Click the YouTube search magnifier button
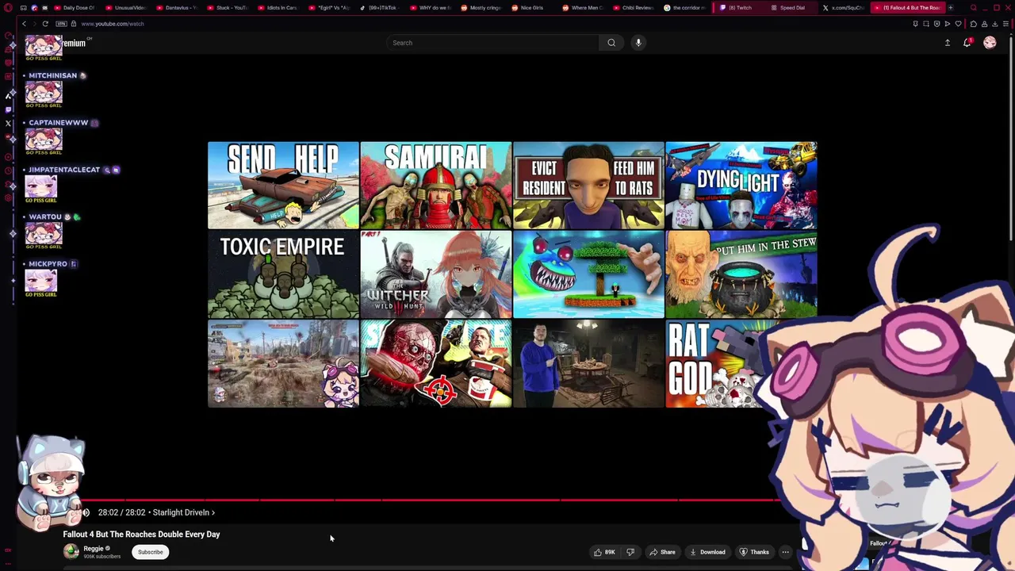 [x=611, y=43]
